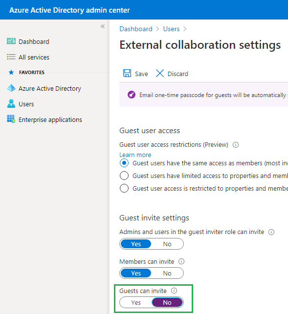This screenshot has height=314, width=288.
Task: Set Guests can invite to No
Action: click(167, 302)
